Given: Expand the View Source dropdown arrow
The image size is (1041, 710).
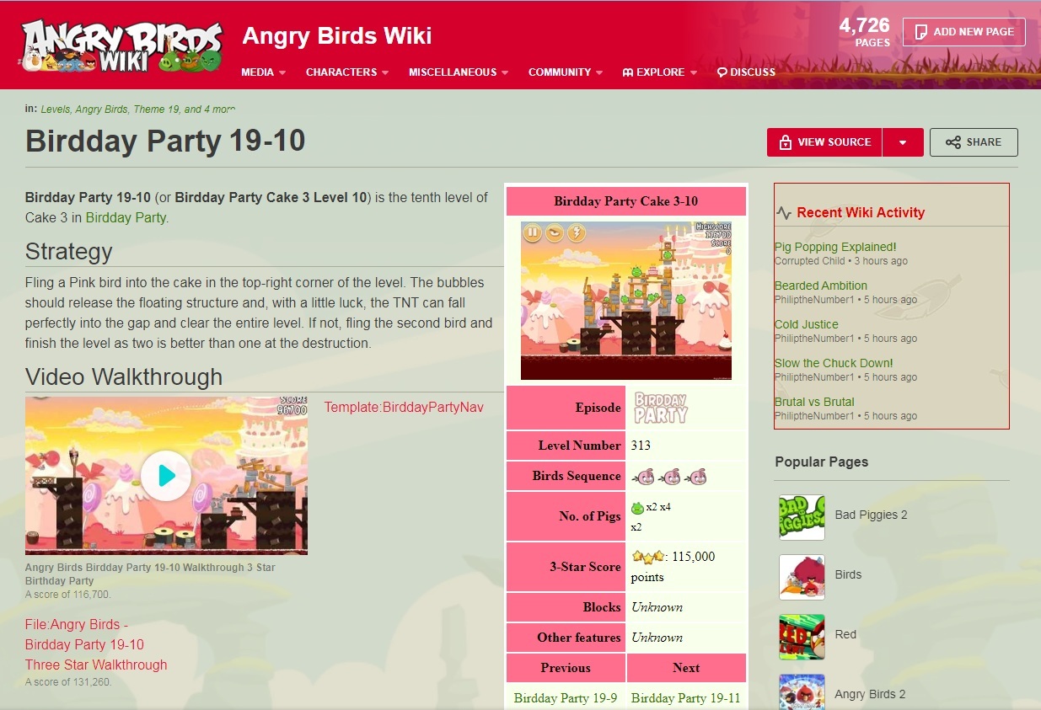Looking at the screenshot, I should pos(903,142).
